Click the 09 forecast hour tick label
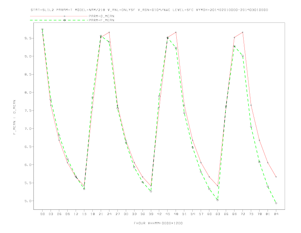301x233 pixels. coord(67,214)
